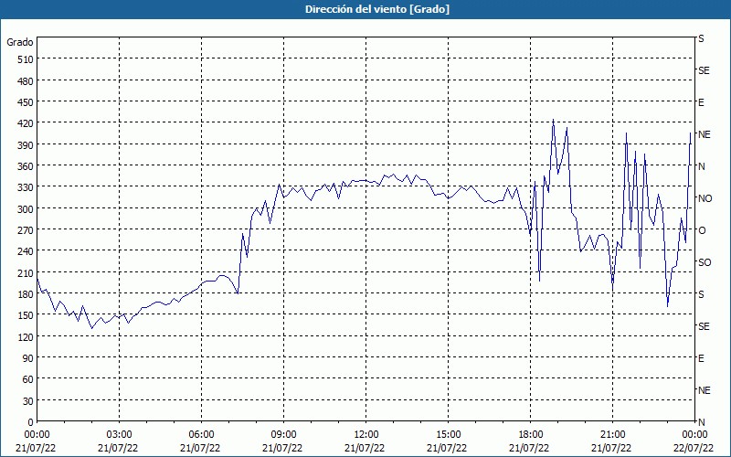Click the 240 value on the left axis
731x457 pixels.
click(26, 251)
